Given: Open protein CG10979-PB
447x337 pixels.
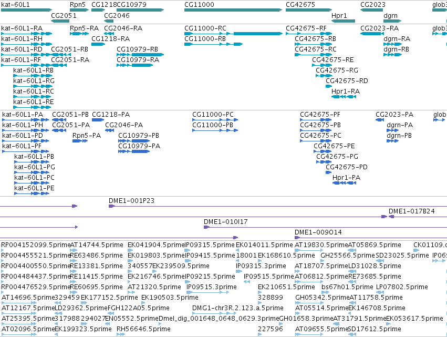Looking at the screenshot, I should pos(134,141).
